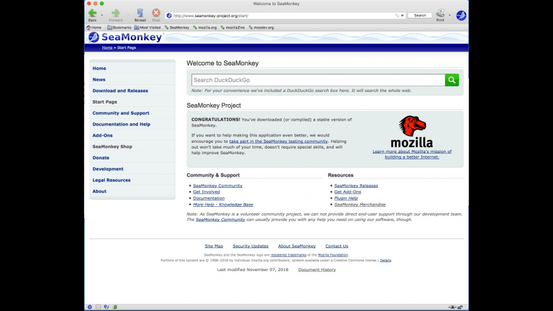Click the Back arrow button
Image resolution: width=553 pixels, height=311 pixels.
click(x=92, y=15)
